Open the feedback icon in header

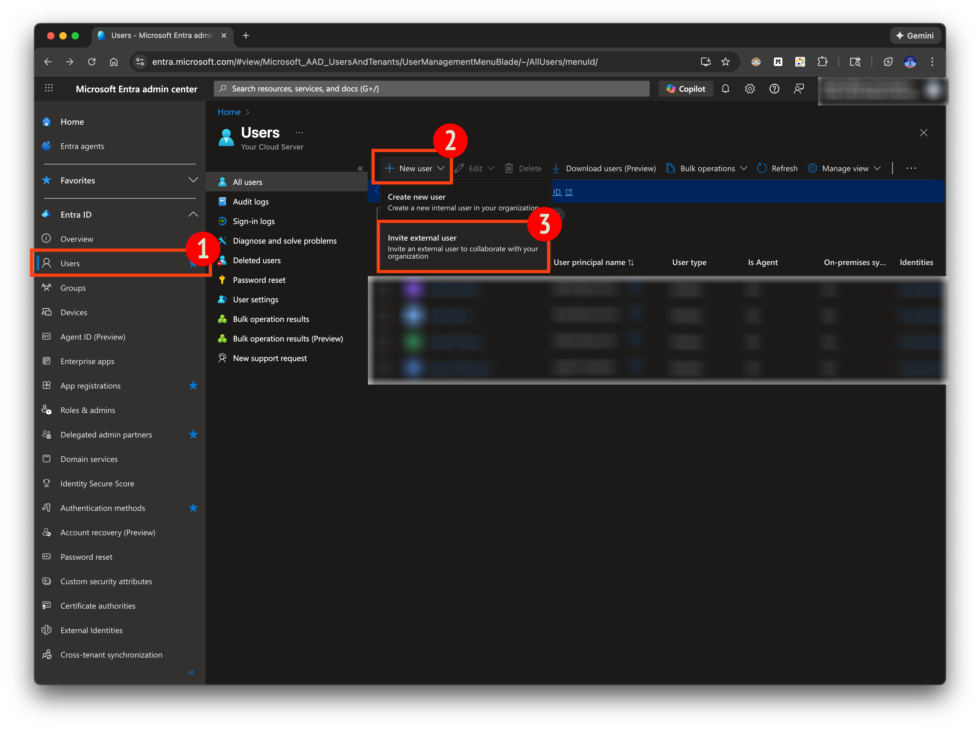pos(799,89)
